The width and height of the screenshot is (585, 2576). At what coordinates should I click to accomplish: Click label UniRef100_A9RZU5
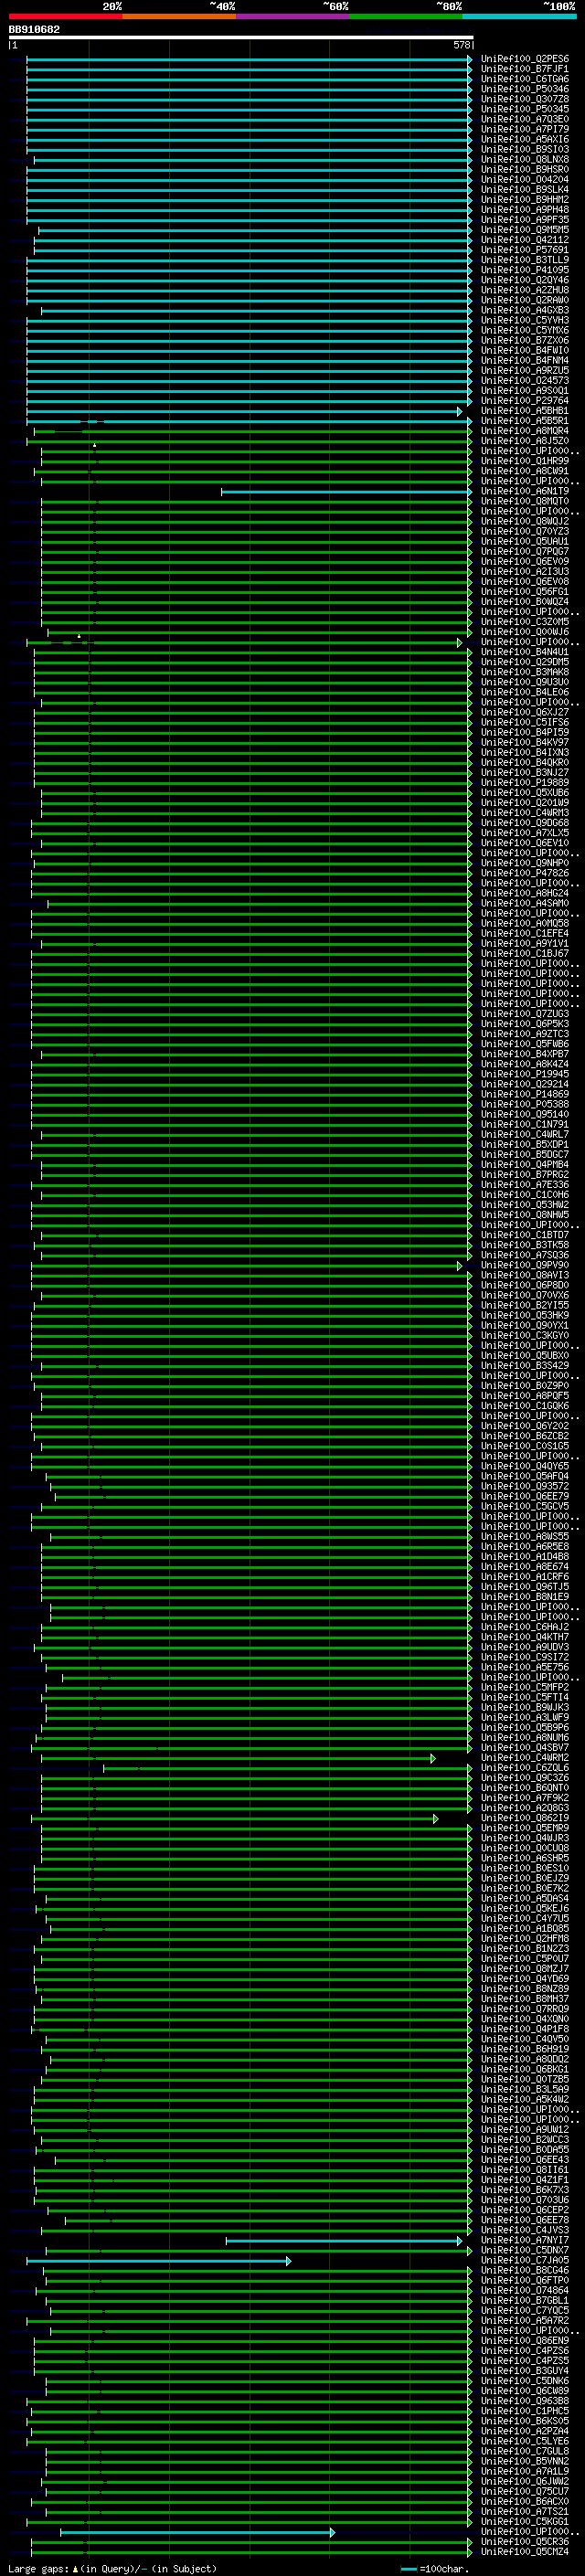525,370
